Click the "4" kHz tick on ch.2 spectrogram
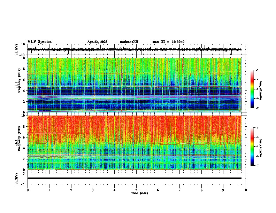 [x=24, y=148]
